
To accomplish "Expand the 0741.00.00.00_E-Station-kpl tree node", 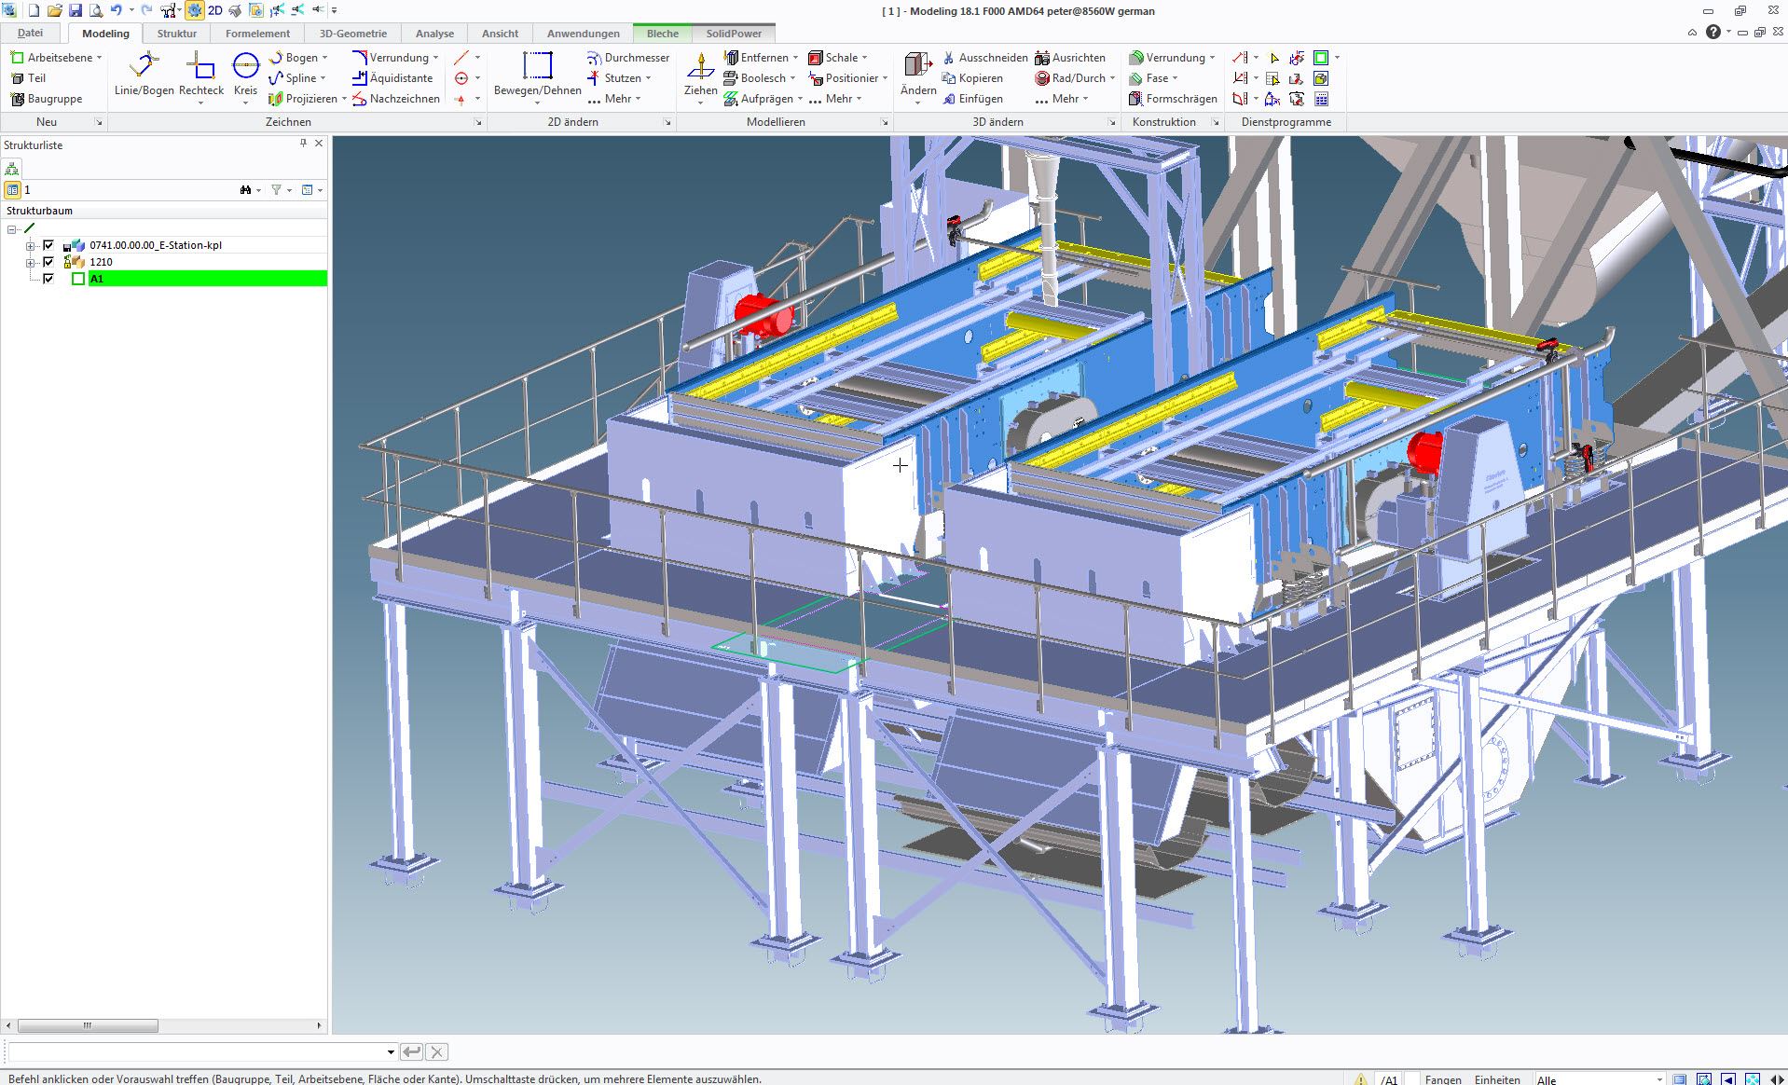I will click(x=30, y=246).
